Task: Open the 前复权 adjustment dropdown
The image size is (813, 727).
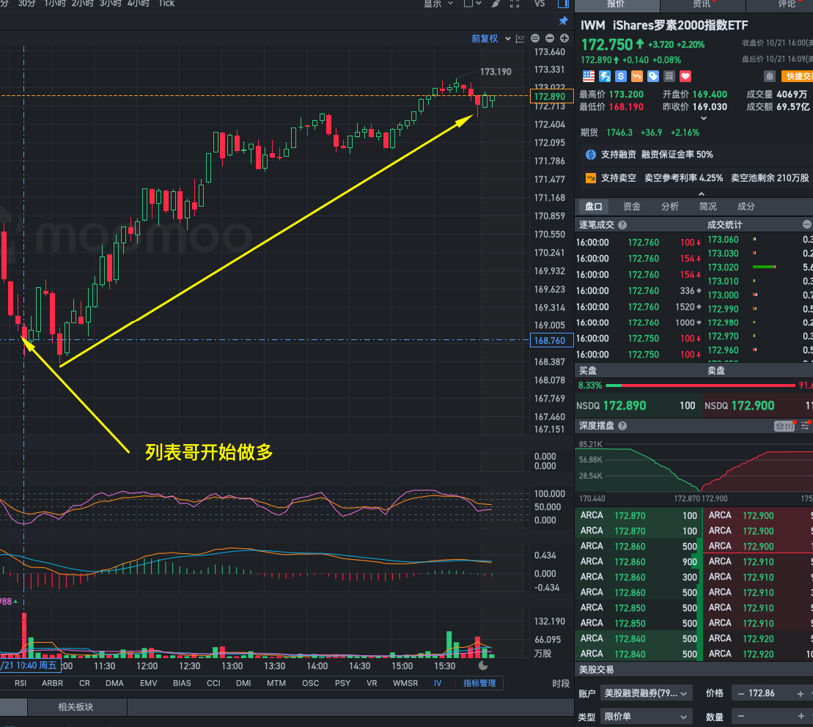Action: pyautogui.click(x=490, y=38)
